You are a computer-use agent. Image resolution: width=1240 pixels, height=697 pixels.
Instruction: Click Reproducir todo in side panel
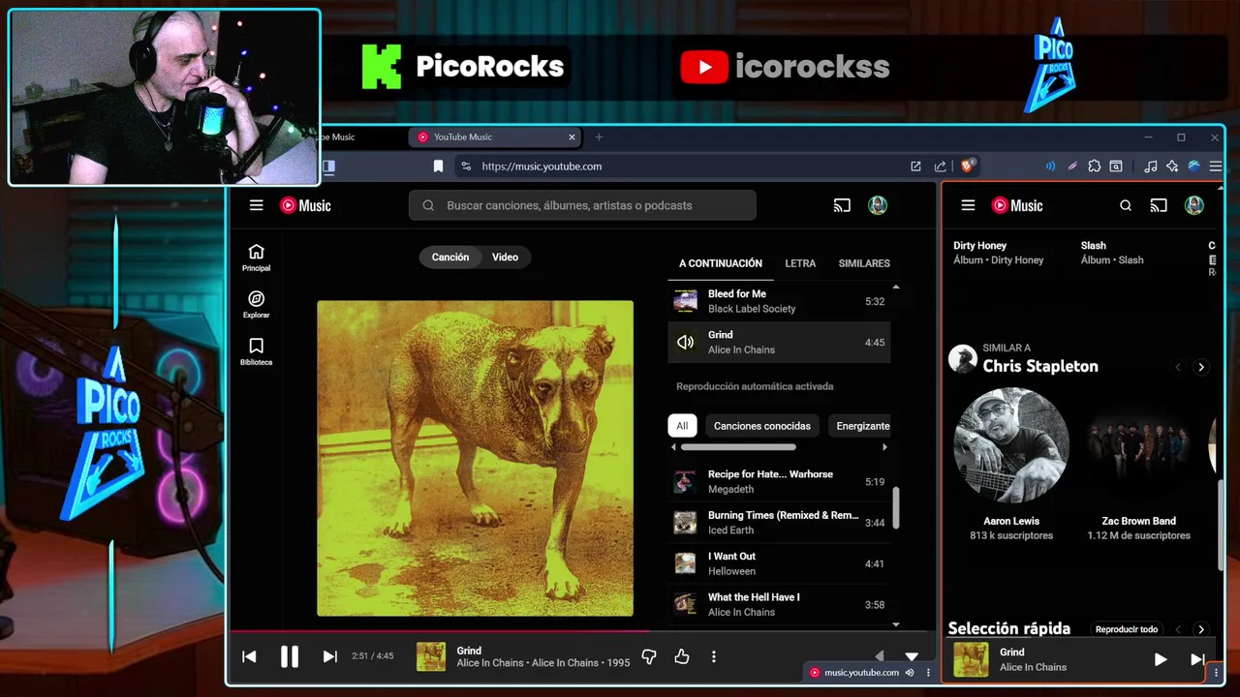(x=1127, y=629)
